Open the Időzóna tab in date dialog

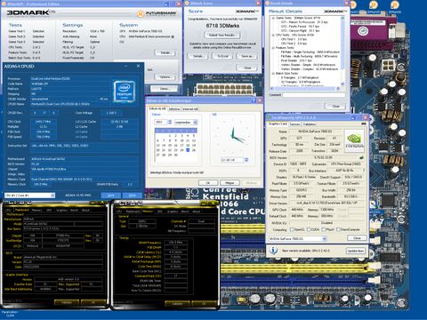click(174, 109)
